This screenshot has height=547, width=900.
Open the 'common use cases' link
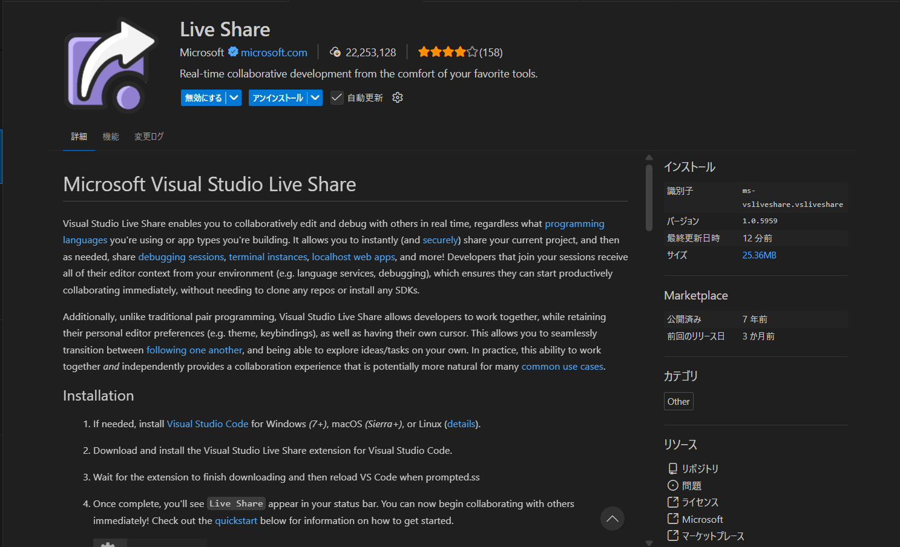click(x=562, y=367)
